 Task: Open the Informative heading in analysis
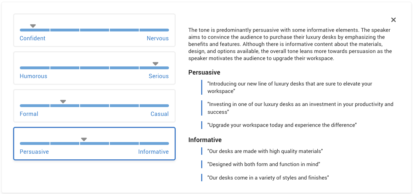tap(205, 140)
